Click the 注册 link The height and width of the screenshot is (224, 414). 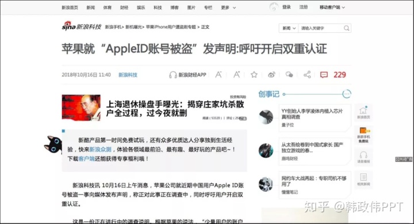(x=304, y=7)
